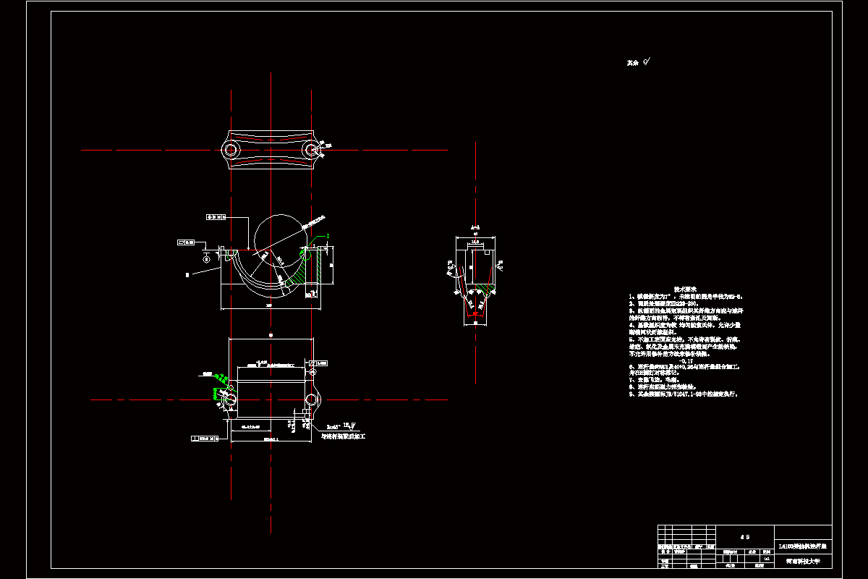Click the 技术要求 heading text
The height and width of the screenshot is (579, 868).
pos(686,288)
